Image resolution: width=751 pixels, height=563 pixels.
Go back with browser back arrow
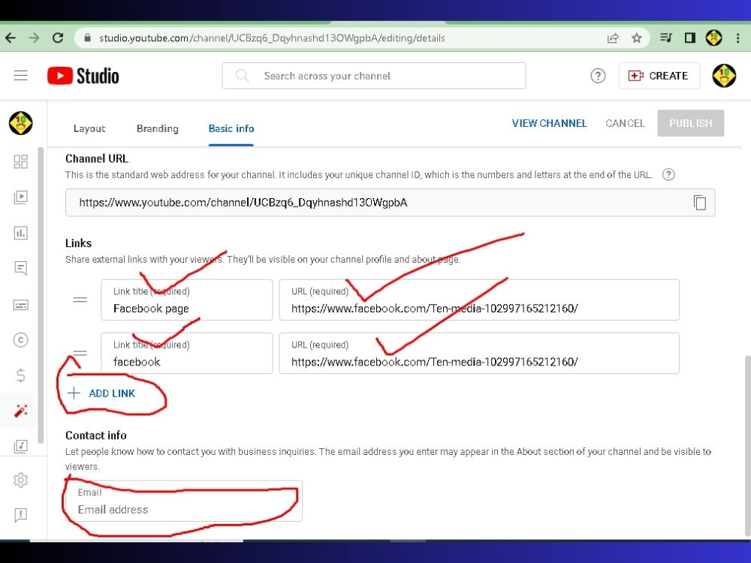coord(11,38)
